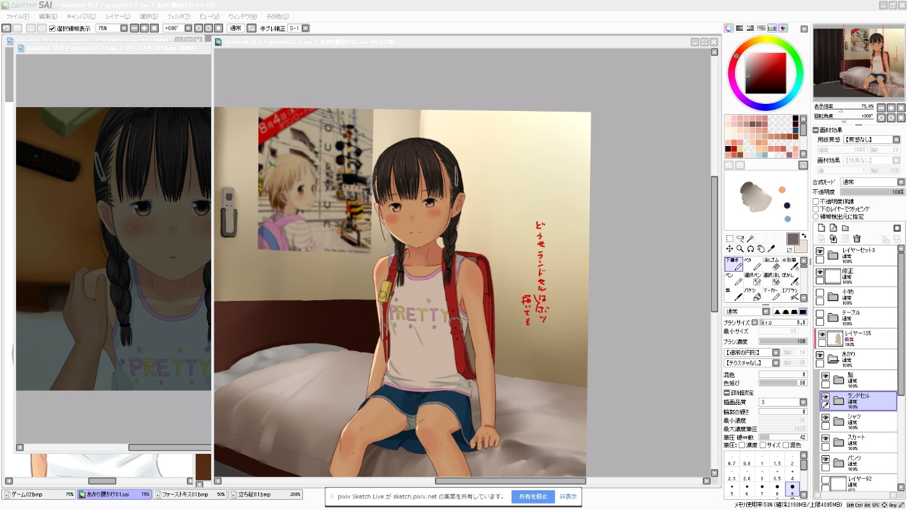Select the レイヤー135 layer
Viewport: 907px width, 510px height.
pyautogui.click(x=856, y=339)
